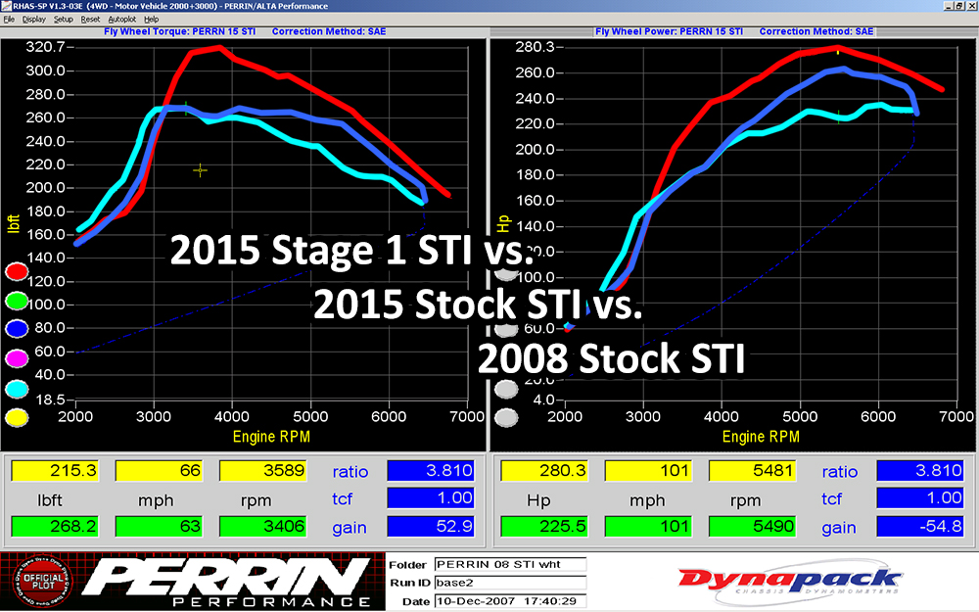Click the yellow rpm value 3589

pyautogui.click(x=262, y=470)
